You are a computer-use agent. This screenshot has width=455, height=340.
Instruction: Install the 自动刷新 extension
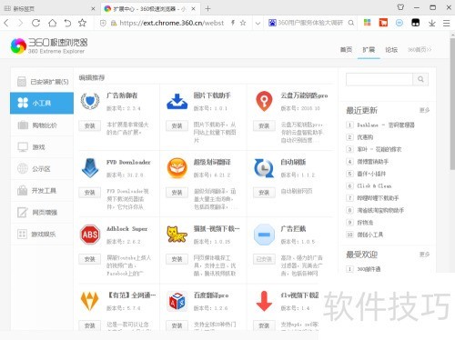264,193
